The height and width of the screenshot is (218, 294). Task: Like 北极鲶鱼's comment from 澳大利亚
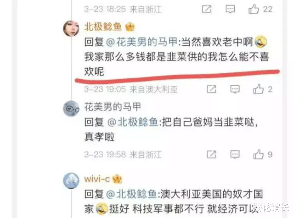click(x=258, y=89)
